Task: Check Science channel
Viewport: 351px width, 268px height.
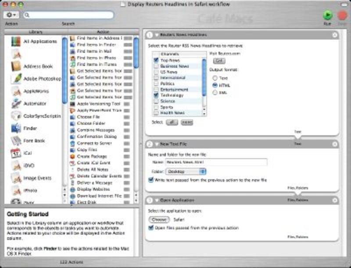Action: coord(156,101)
